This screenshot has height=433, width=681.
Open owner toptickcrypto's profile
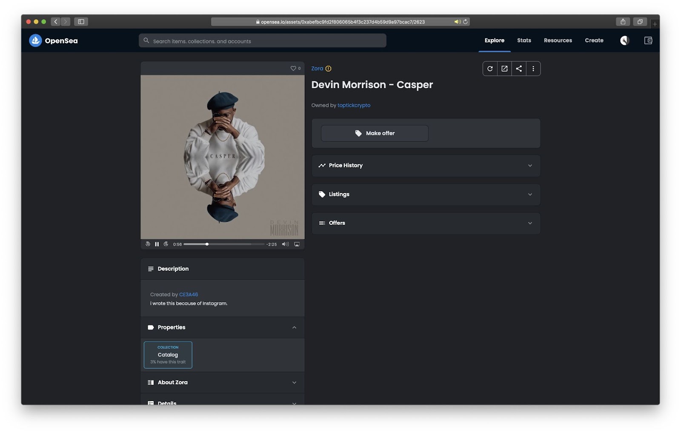(354, 105)
